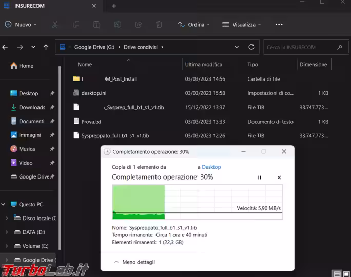The width and height of the screenshot is (351, 277).
Task: Click the Rename icon in toolbar
Action: pos(118,25)
